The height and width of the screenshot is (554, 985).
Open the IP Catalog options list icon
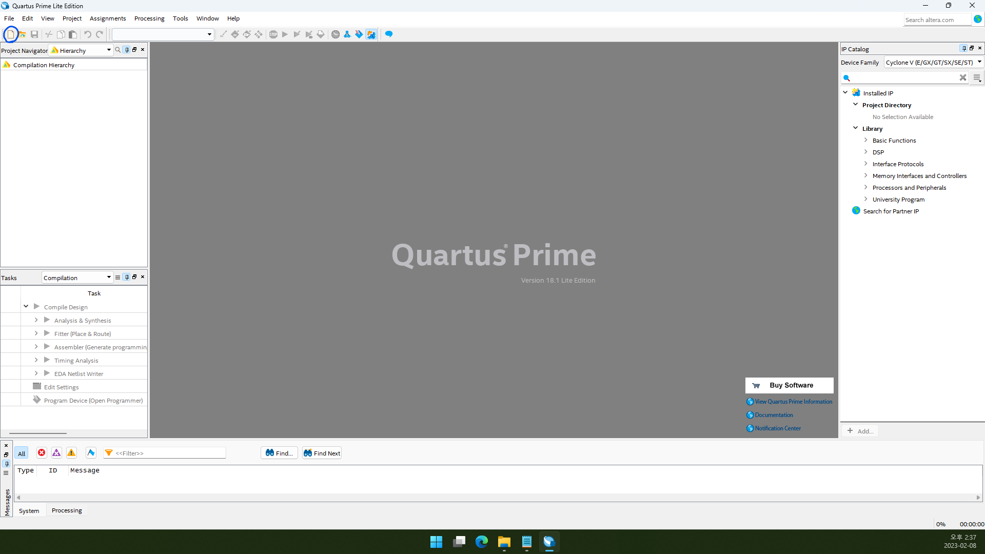click(977, 78)
